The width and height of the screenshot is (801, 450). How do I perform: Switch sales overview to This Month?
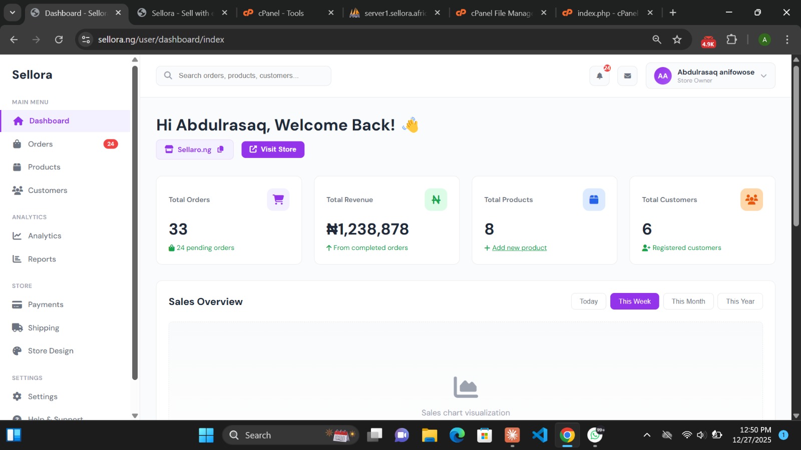point(688,301)
